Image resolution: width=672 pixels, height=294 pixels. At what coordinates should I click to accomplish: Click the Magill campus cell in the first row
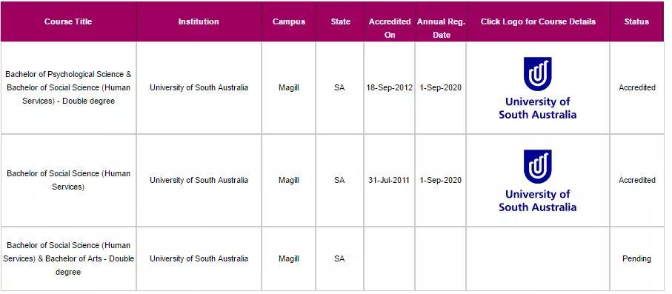click(x=289, y=88)
